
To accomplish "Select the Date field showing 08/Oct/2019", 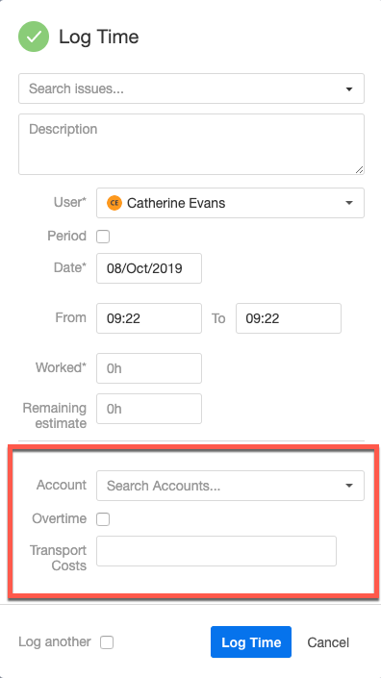I will (149, 268).
